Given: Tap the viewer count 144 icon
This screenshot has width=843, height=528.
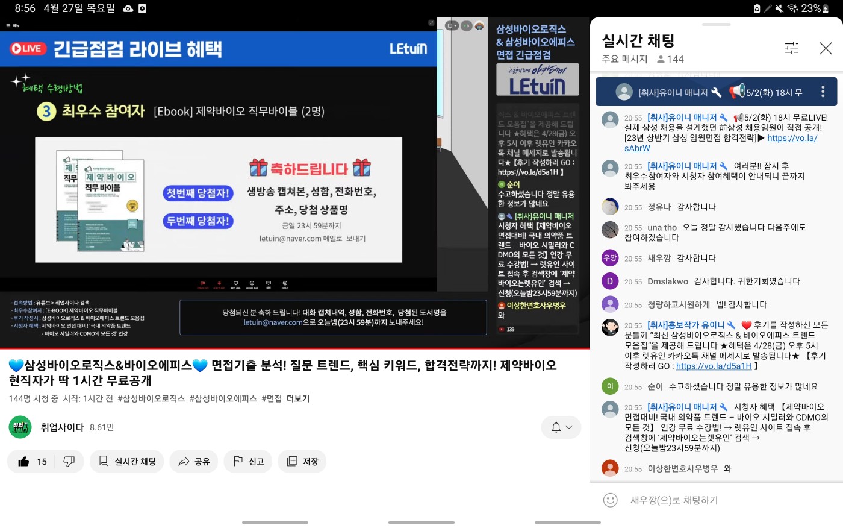Looking at the screenshot, I should (x=661, y=59).
